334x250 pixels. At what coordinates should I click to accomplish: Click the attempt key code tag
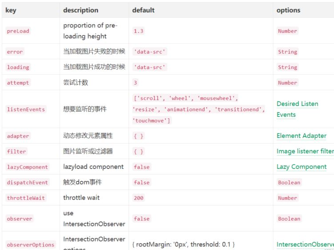coord(18,83)
